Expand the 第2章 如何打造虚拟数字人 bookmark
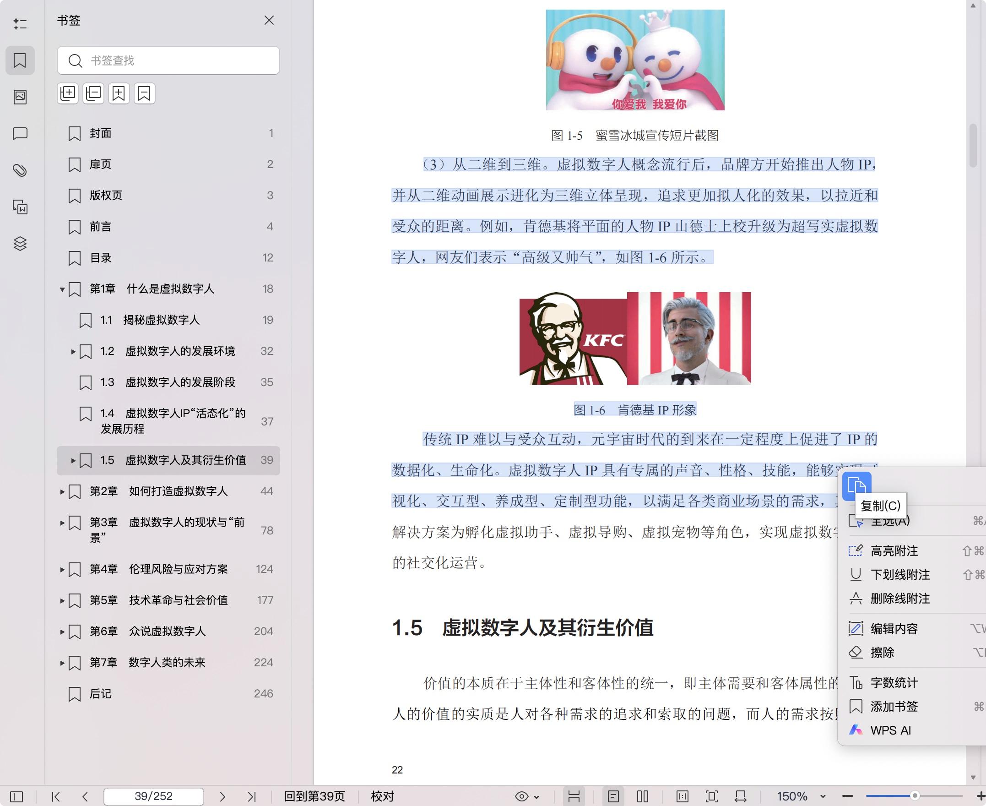Viewport: 986px width, 806px height. pos(62,492)
